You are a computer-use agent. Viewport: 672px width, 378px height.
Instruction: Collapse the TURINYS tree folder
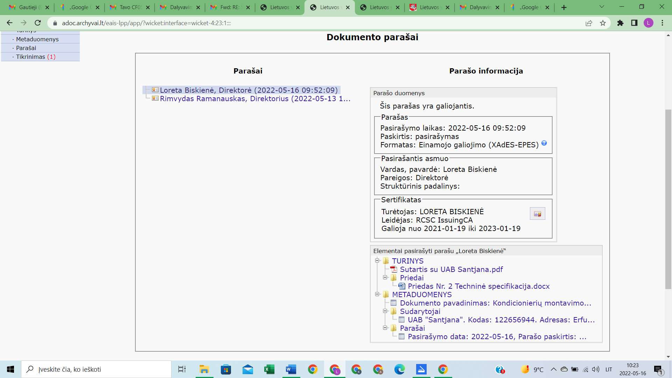pyautogui.click(x=377, y=260)
